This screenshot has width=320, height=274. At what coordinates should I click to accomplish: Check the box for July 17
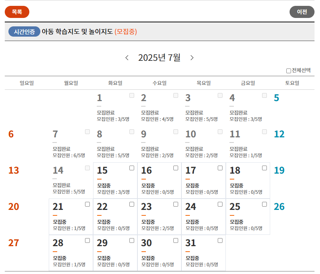(220, 168)
